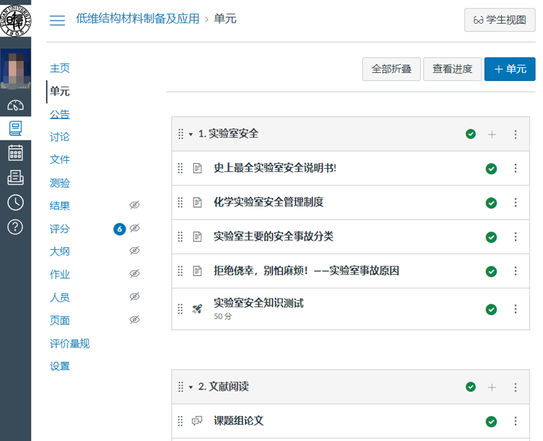Image resolution: width=543 pixels, height=441 pixels.
Task: Click the plus icon on the 实验室安全 module header
Action: [492, 134]
